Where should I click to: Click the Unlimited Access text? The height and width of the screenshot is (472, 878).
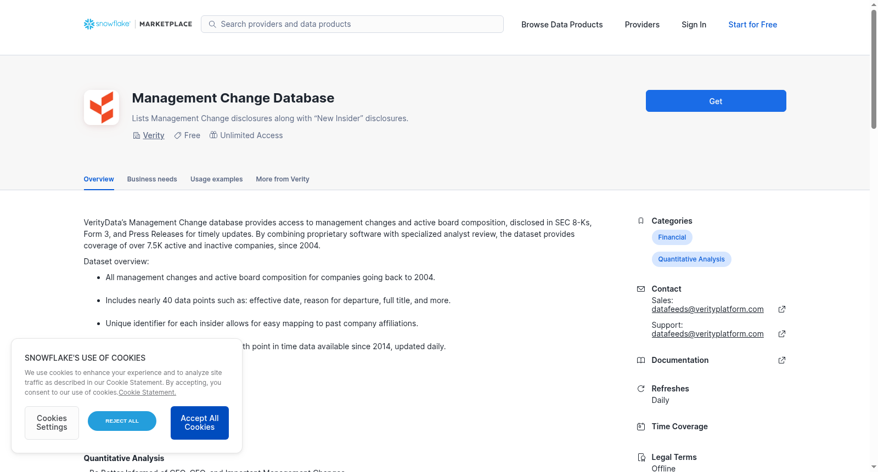click(251, 135)
